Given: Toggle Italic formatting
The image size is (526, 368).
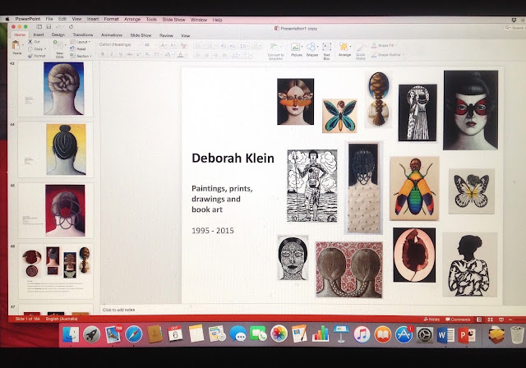Looking at the screenshot, I should 112,54.
